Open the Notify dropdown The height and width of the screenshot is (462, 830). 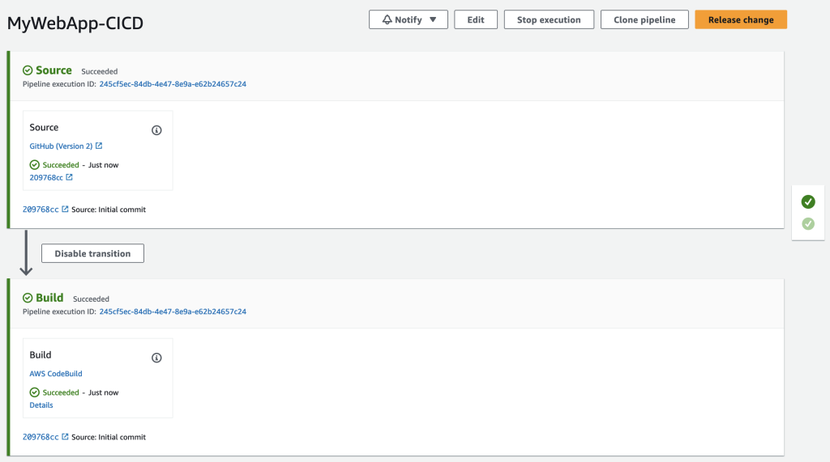tap(409, 19)
